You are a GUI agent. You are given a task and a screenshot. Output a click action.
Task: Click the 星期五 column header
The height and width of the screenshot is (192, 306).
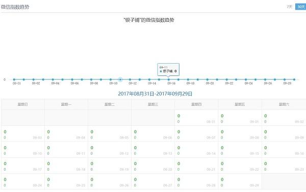pyautogui.click(x=240, y=104)
